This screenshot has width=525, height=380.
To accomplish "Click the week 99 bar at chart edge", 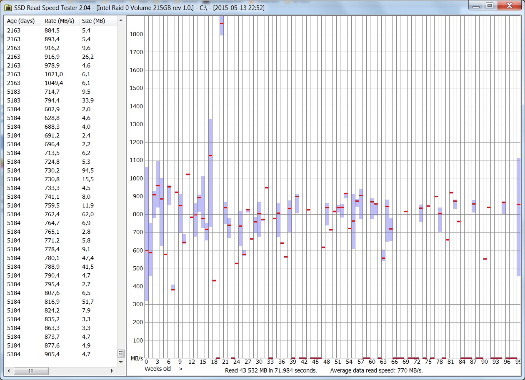I will [x=519, y=217].
